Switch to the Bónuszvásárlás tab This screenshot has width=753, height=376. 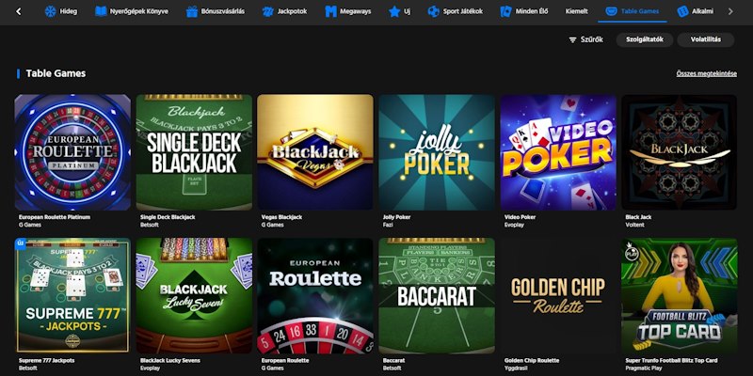click(216, 11)
